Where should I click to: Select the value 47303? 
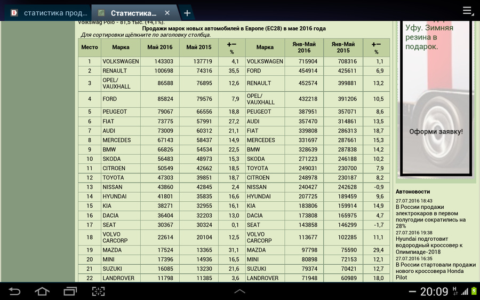tap(165, 178)
